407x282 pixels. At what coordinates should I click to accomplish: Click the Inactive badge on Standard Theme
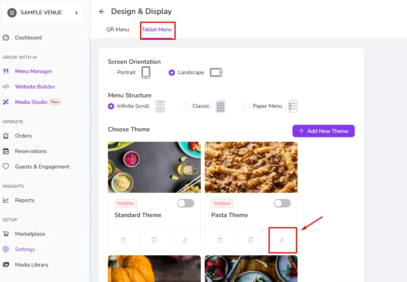pos(125,203)
